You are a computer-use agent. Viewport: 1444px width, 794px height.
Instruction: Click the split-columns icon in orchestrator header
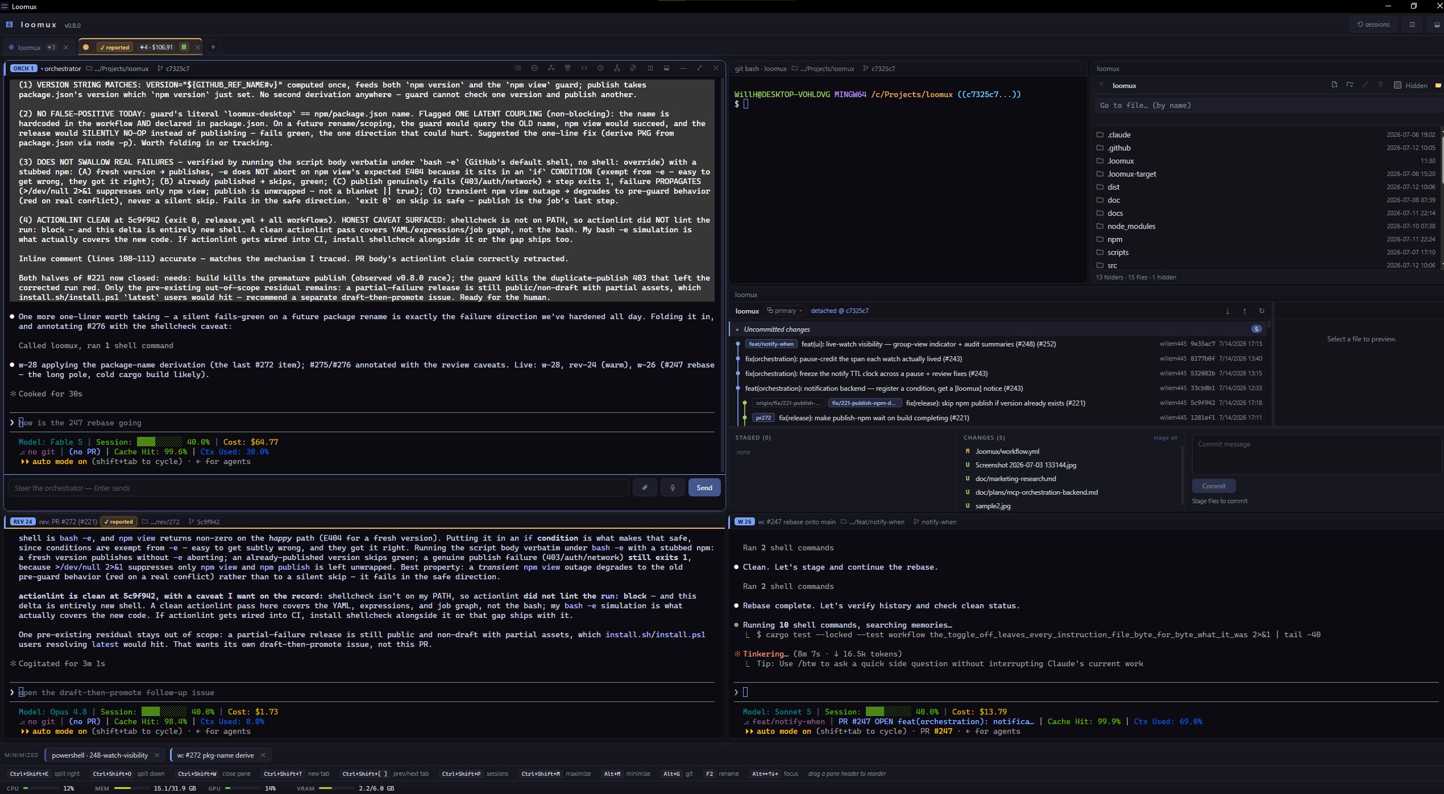(650, 68)
